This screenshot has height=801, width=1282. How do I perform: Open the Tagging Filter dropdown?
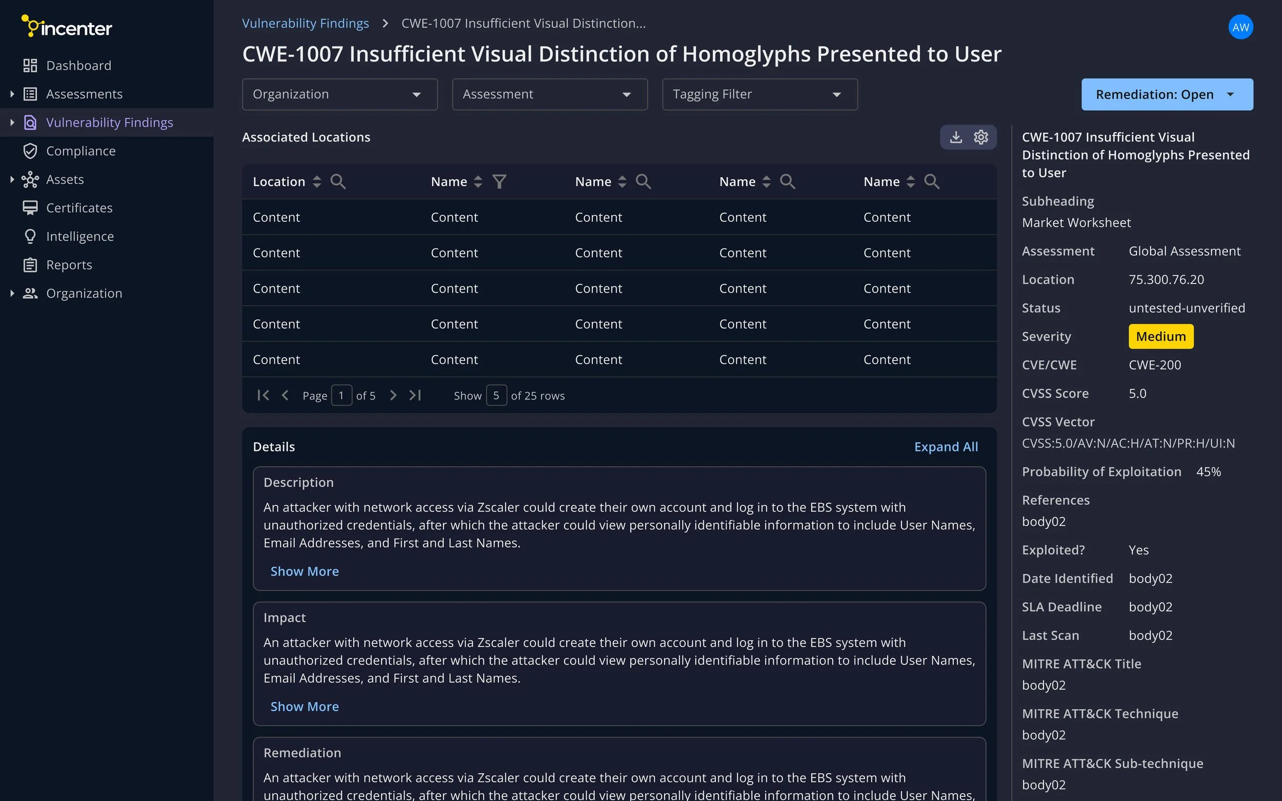click(x=759, y=94)
